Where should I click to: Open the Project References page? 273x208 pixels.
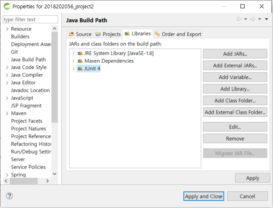tap(31, 136)
